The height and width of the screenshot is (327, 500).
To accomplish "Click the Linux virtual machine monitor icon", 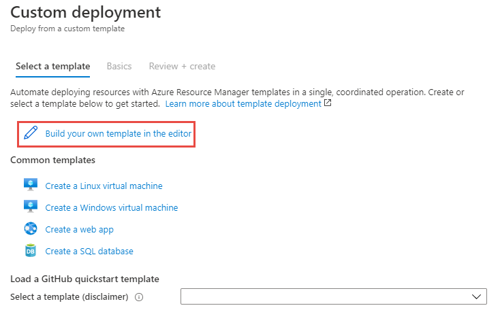I will point(30,185).
